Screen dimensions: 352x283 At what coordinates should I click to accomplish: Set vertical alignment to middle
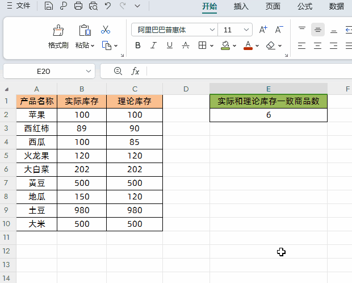pos(318,30)
